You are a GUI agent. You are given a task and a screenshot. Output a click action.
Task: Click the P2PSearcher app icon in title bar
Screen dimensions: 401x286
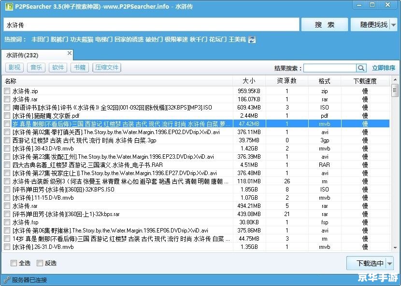[x=9, y=6]
